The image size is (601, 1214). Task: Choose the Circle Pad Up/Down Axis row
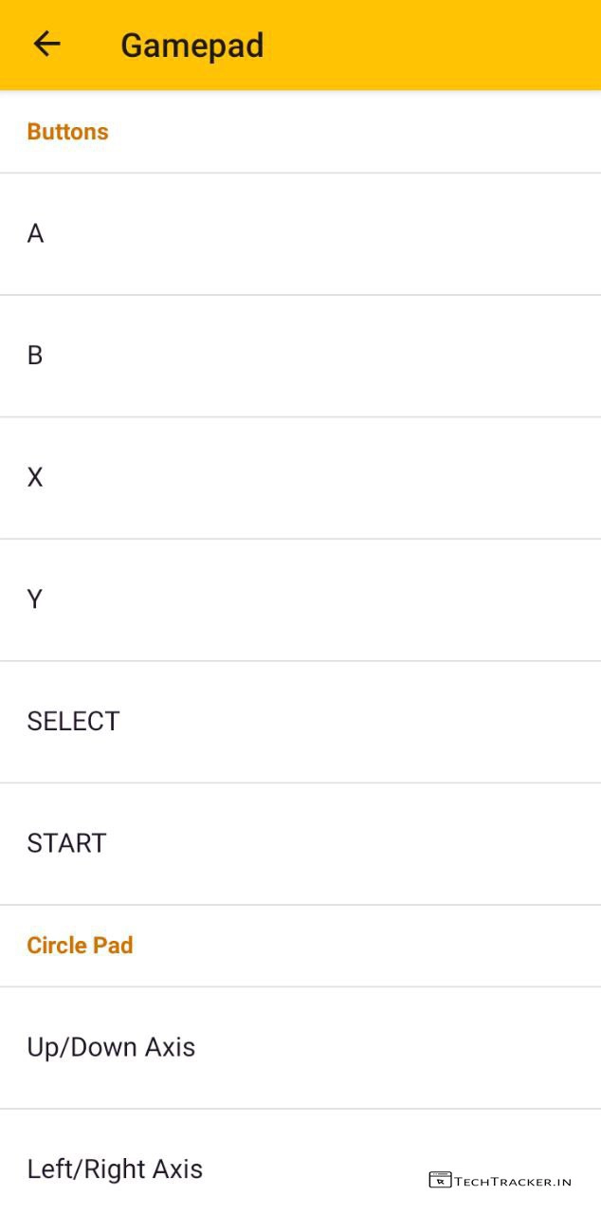(x=300, y=1047)
